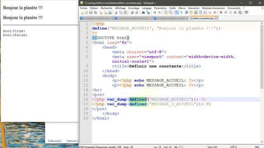
Task: Click the highlighted defined word on line 16
Action: 138,99
